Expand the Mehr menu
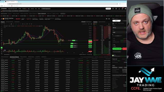The width and height of the screenshot is (164, 92). (x=39, y=9)
